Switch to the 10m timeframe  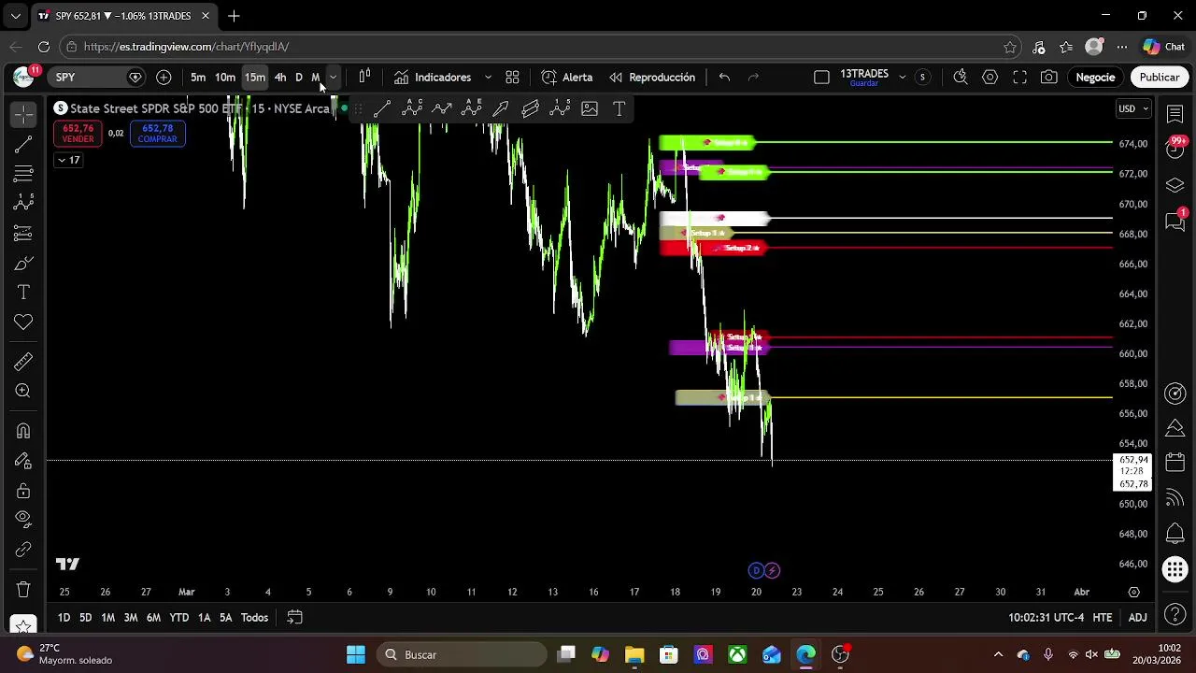coord(225,78)
